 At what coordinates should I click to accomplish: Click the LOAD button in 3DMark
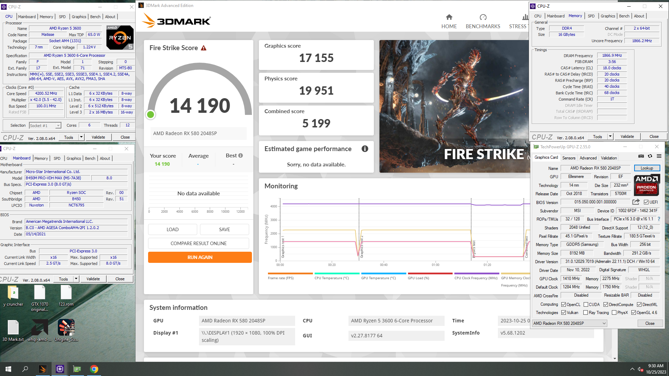tap(172, 229)
